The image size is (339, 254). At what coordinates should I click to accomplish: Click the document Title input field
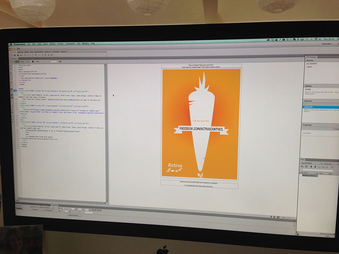[48, 62]
